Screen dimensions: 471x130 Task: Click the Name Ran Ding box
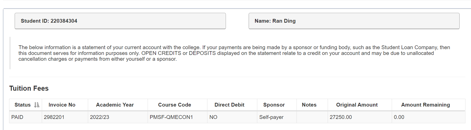[354, 21]
